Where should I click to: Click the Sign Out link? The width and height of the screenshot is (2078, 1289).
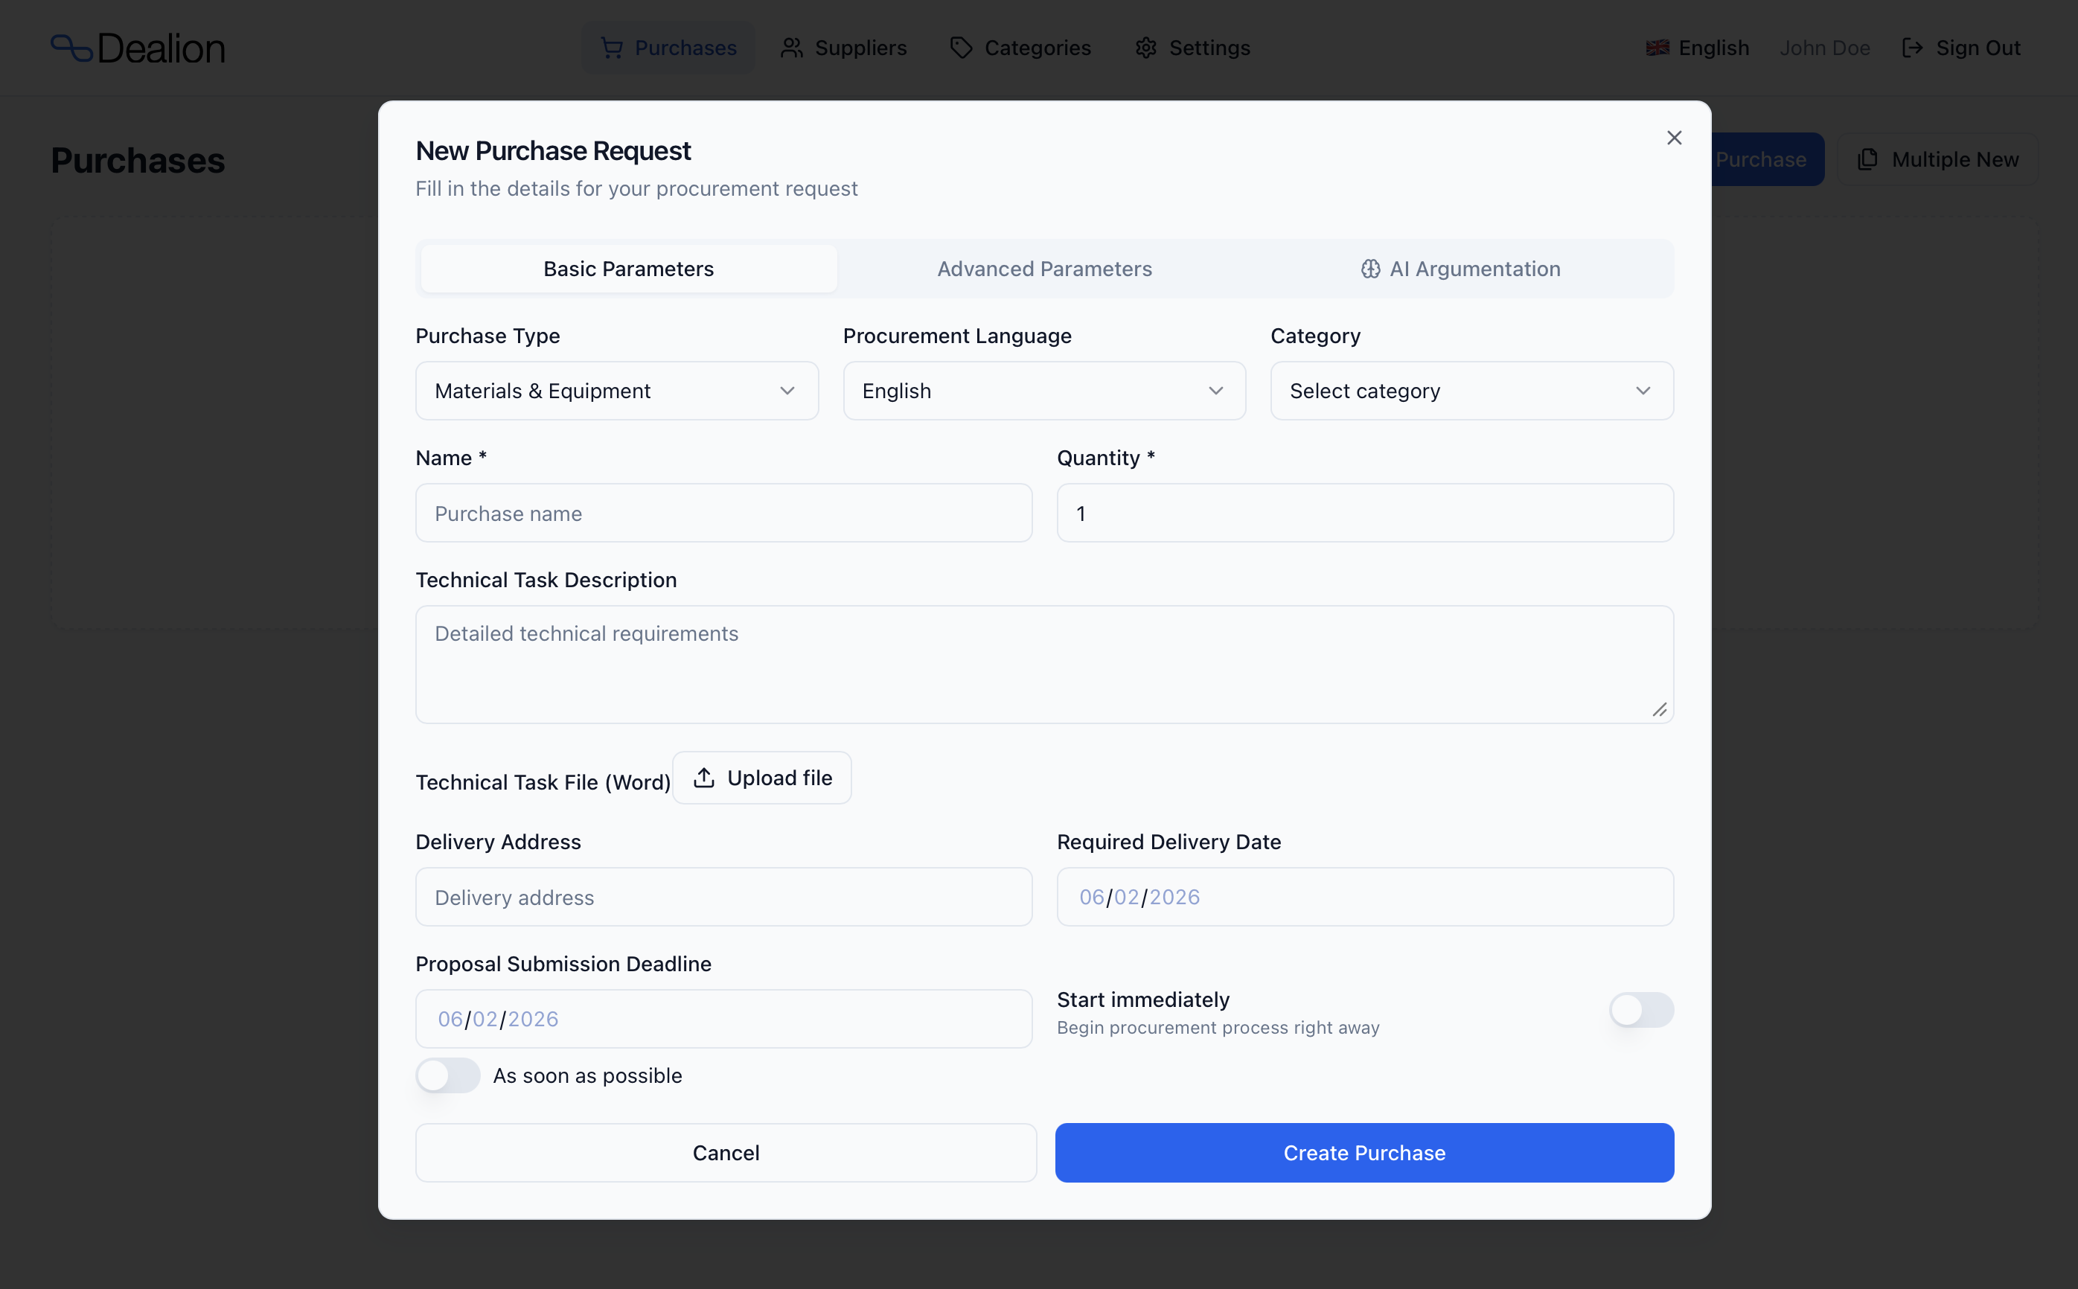pos(1960,48)
